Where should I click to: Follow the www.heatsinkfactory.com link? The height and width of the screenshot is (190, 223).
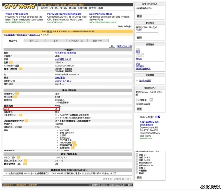click(17, 22)
